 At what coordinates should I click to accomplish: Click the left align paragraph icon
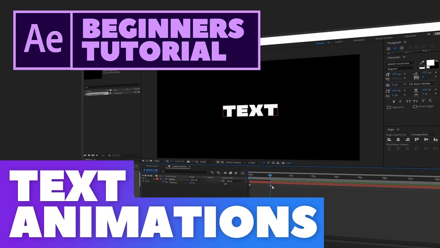(388, 48)
